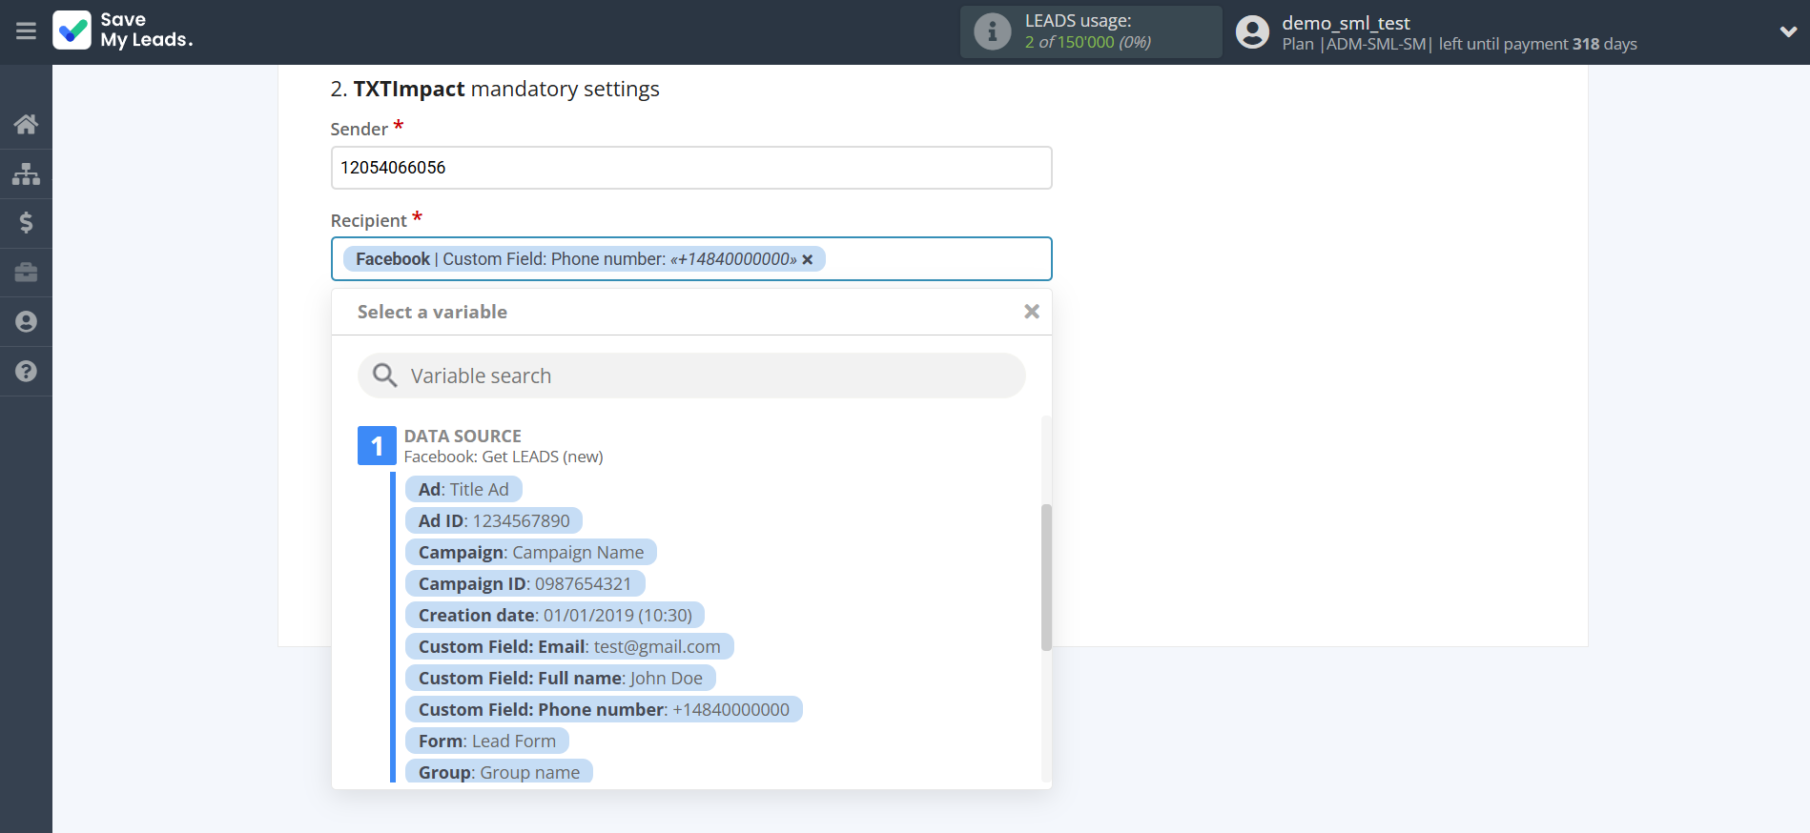Select the Ad: Title Ad variable
1810x833 pixels.
click(463, 489)
